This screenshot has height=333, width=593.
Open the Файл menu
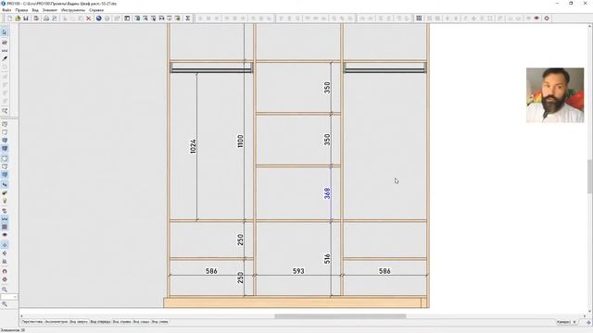(6, 10)
